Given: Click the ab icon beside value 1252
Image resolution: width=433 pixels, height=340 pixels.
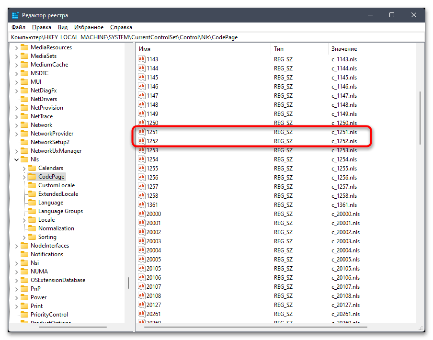Looking at the screenshot, I should 142,141.
